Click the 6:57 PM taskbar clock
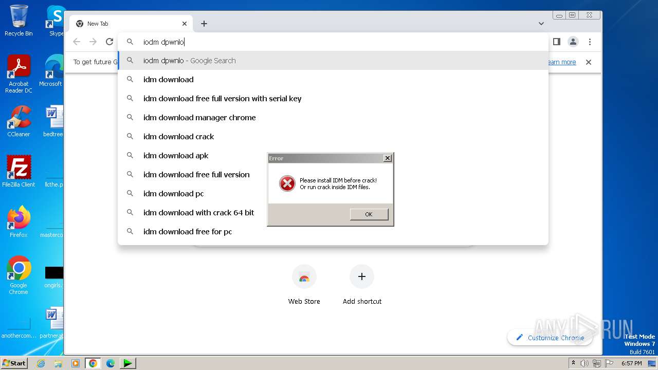 pyautogui.click(x=631, y=363)
